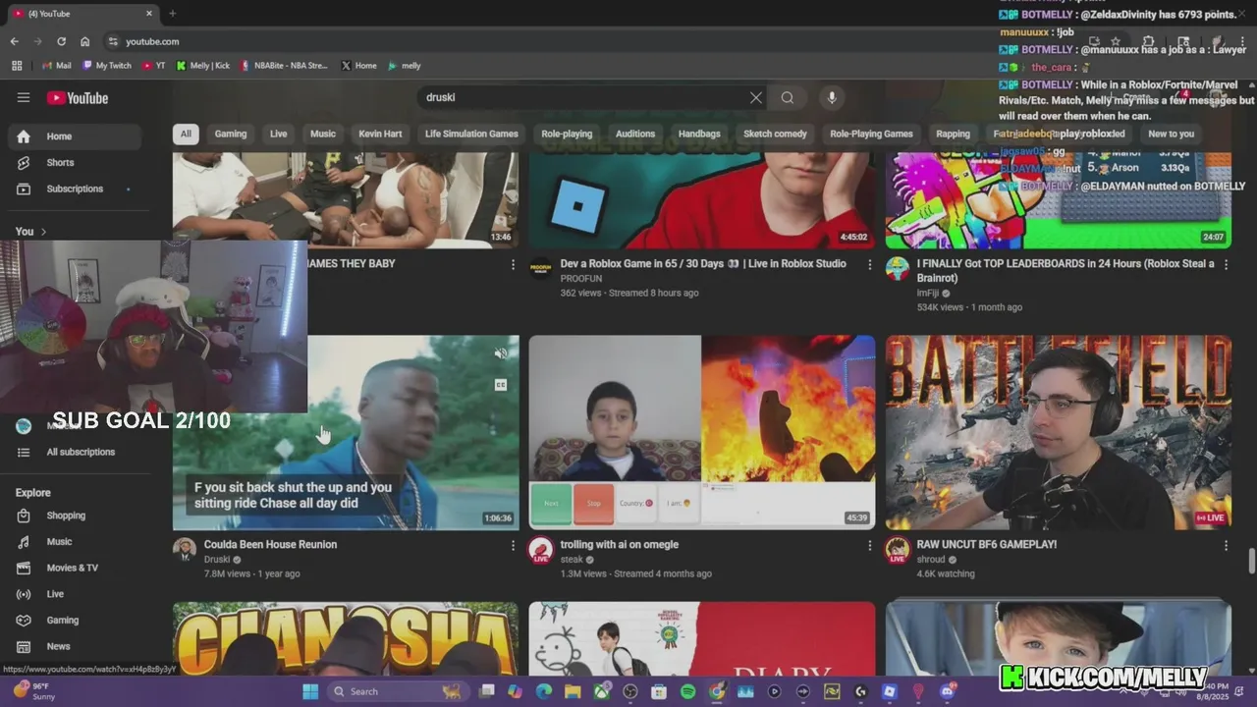The width and height of the screenshot is (1257, 707).
Task: Toggle captions on the Druski video preview
Action: (x=500, y=385)
